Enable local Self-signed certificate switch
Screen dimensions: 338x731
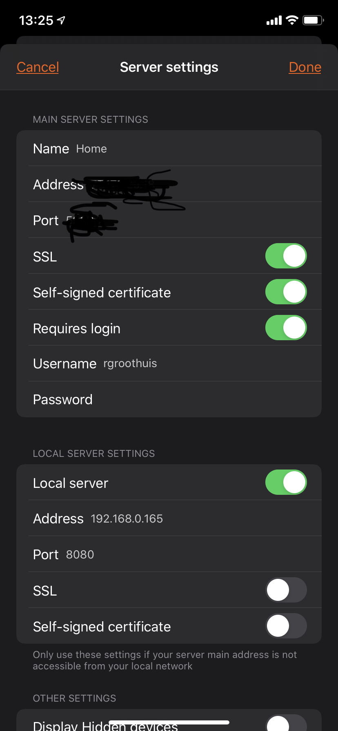(286, 626)
